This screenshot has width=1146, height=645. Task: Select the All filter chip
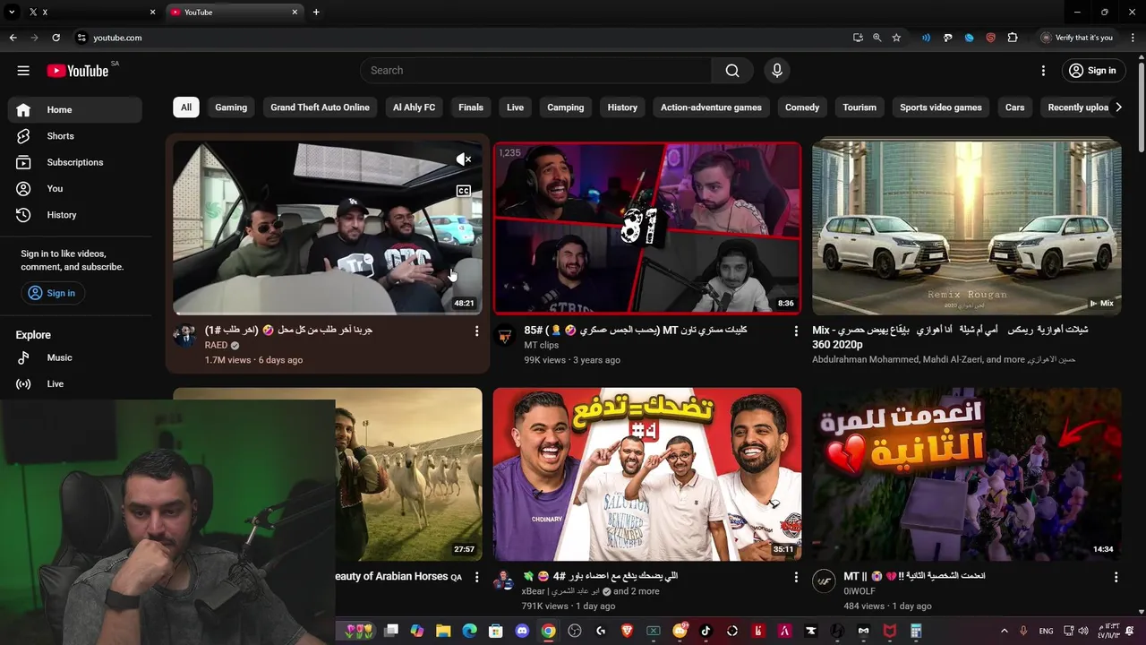coord(186,107)
